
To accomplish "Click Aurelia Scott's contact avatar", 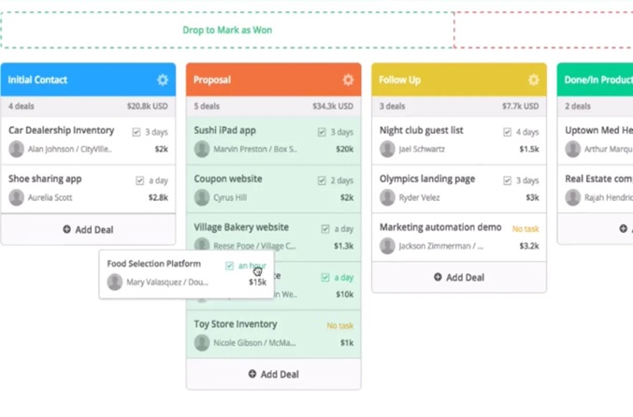I will [x=17, y=197].
